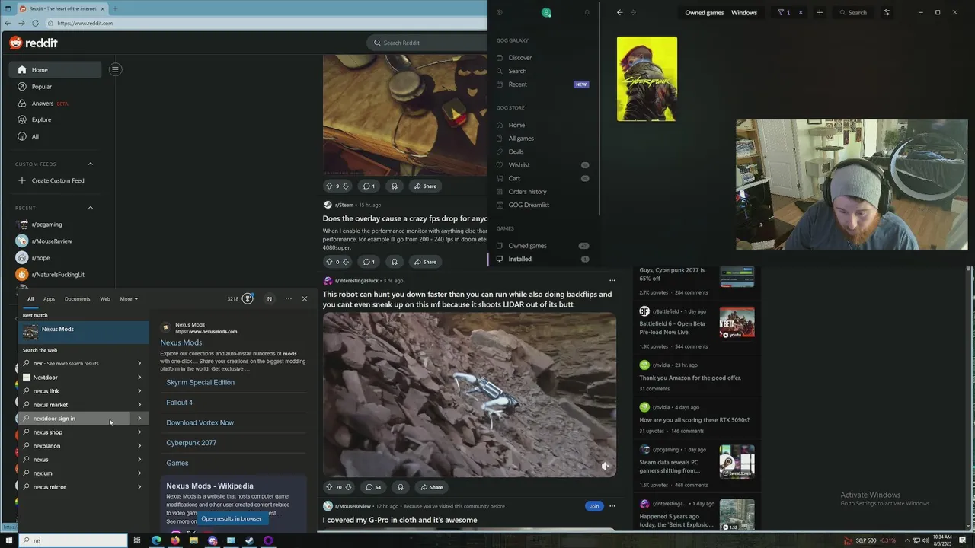Screen dimensions: 975x548
Task: Collapse the Recent section on Reddit
Action: (90, 208)
